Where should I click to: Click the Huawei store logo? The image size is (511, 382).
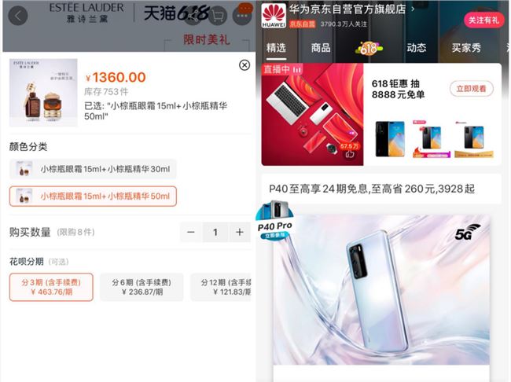[274, 16]
